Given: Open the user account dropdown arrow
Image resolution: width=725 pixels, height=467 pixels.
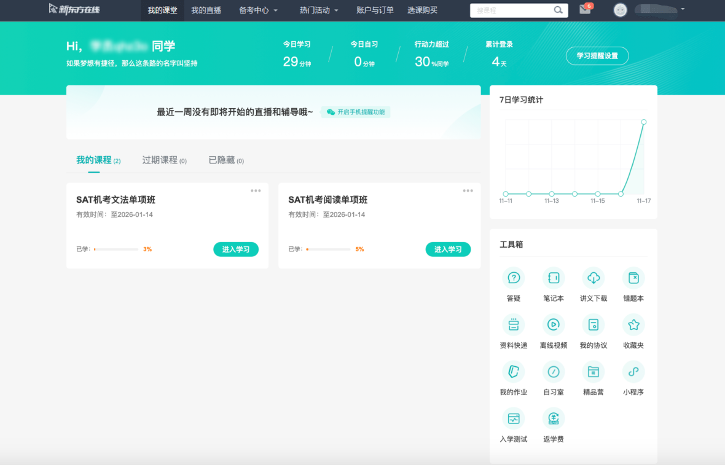Looking at the screenshot, I should click(x=683, y=10).
